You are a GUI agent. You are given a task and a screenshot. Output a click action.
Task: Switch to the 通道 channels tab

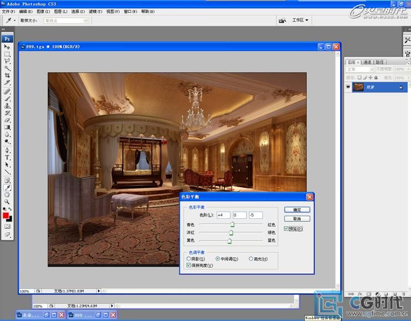click(x=367, y=62)
